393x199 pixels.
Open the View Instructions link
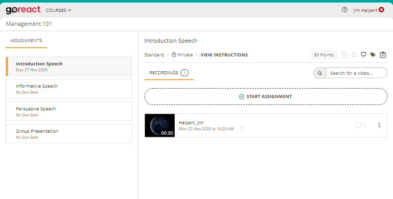(x=224, y=55)
